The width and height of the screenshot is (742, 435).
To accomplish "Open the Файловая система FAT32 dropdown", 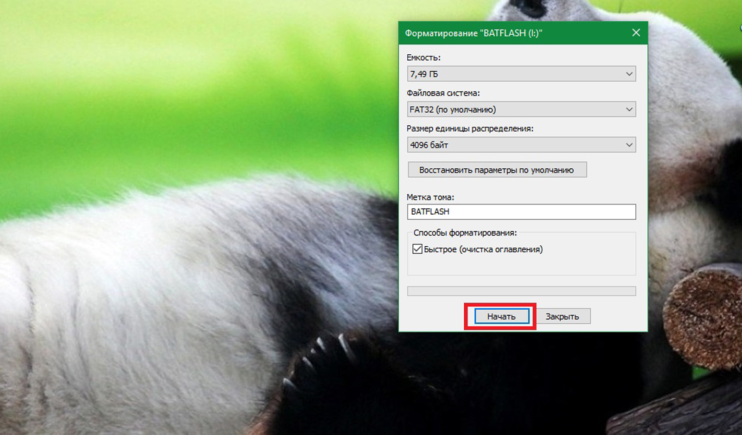I will [521, 109].
